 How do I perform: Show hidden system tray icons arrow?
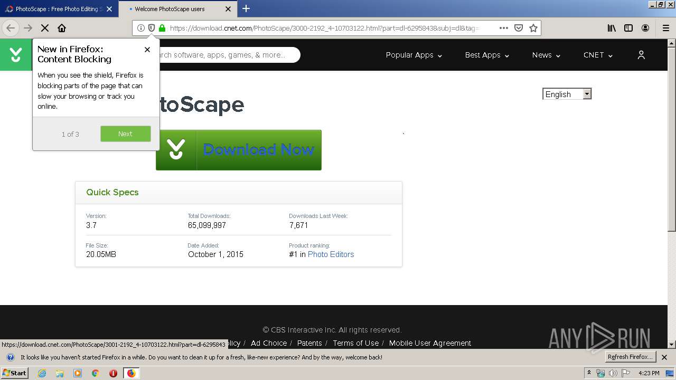point(589,373)
